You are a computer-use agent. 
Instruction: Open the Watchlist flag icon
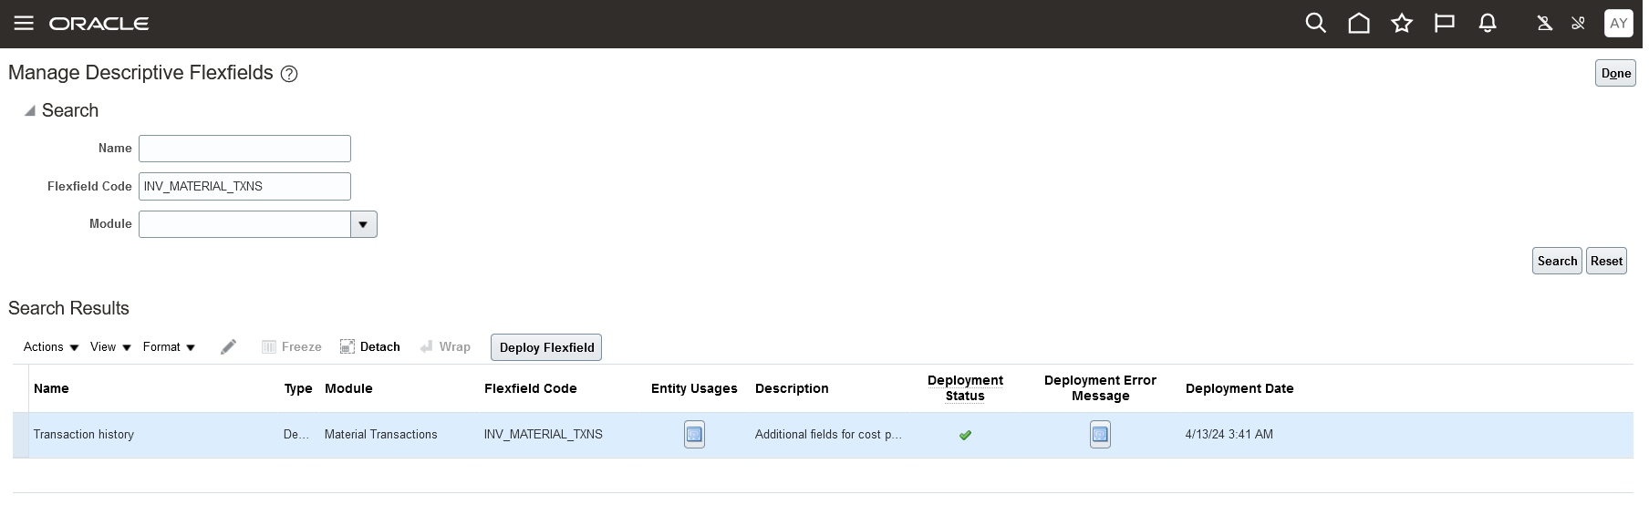pyautogui.click(x=1445, y=23)
